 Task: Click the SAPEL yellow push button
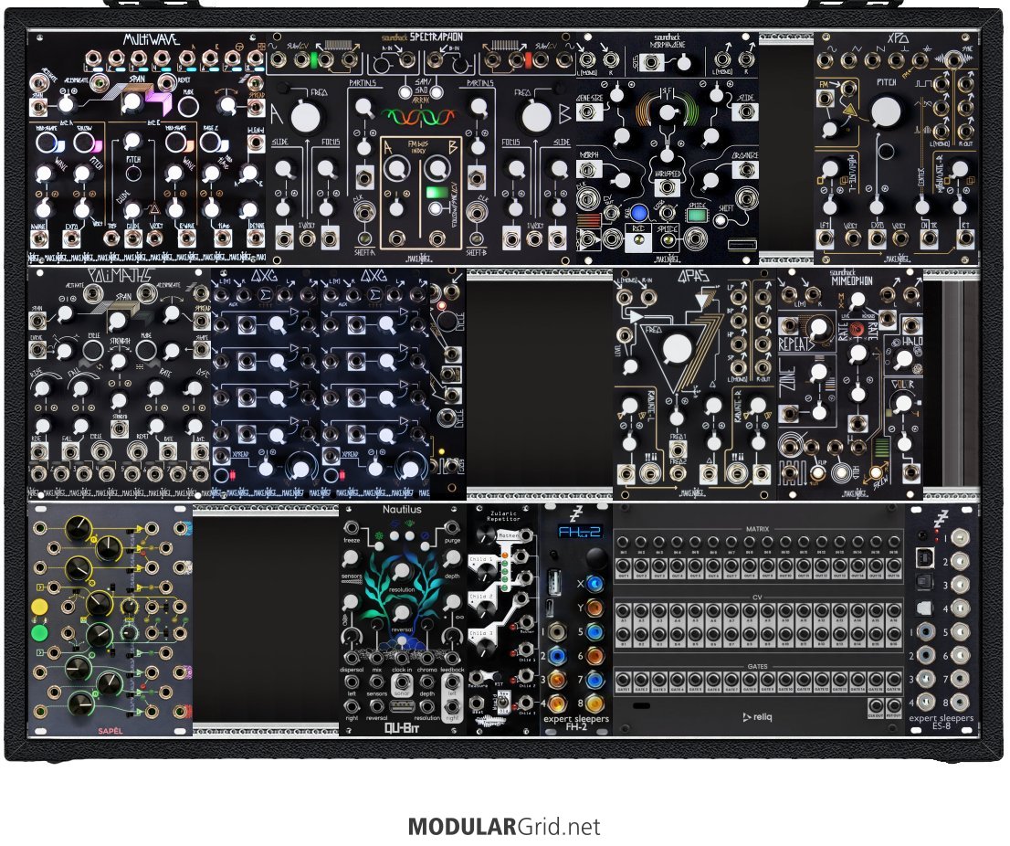pyautogui.click(x=38, y=607)
